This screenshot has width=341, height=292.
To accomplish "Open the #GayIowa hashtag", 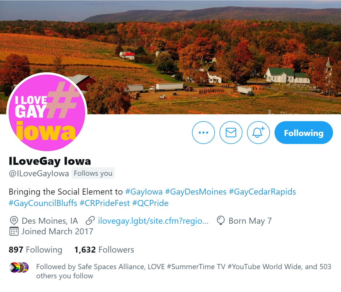I will point(144,192).
